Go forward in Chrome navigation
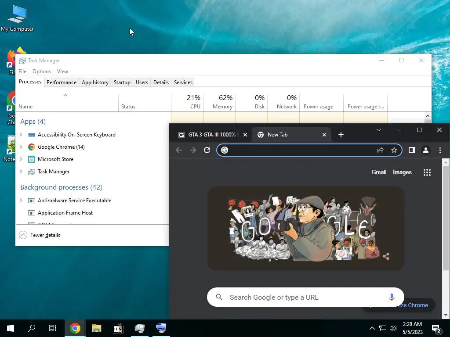The image size is (450, 337). 193,150
